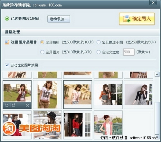Click the green check status icon
161x142 pixels.
pos(7,19)
